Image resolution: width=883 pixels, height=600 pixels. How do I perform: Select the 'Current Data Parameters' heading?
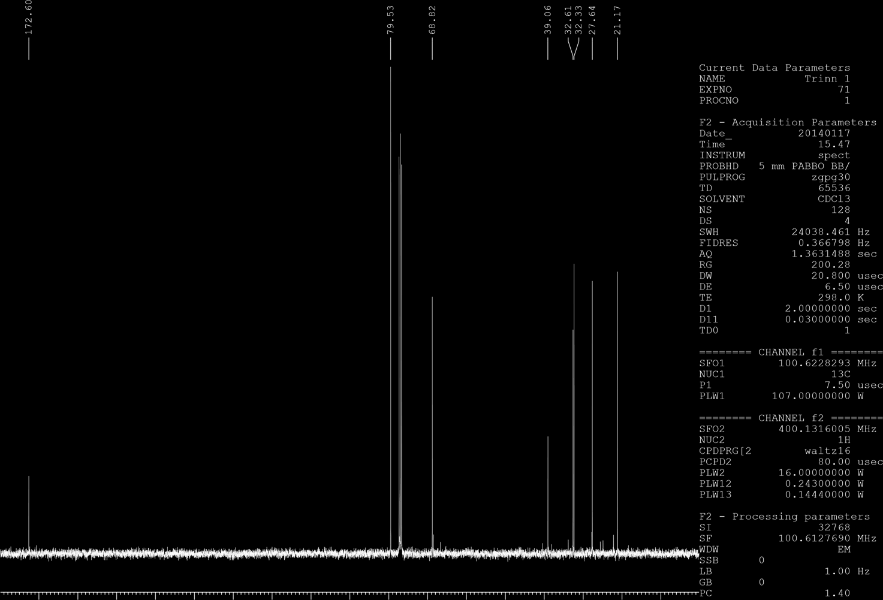[774, 68]
